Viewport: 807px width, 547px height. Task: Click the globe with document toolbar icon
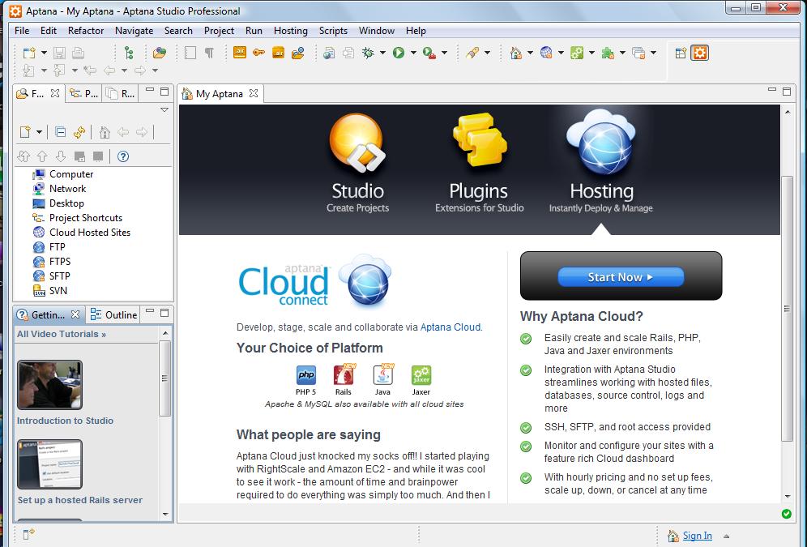tap(329, 53)
